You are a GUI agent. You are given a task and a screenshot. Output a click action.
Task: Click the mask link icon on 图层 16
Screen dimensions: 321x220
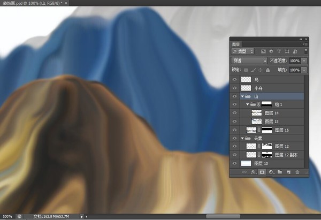(259, 130)
